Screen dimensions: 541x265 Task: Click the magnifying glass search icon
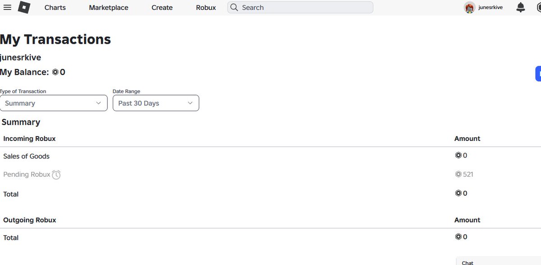point(234,8)
